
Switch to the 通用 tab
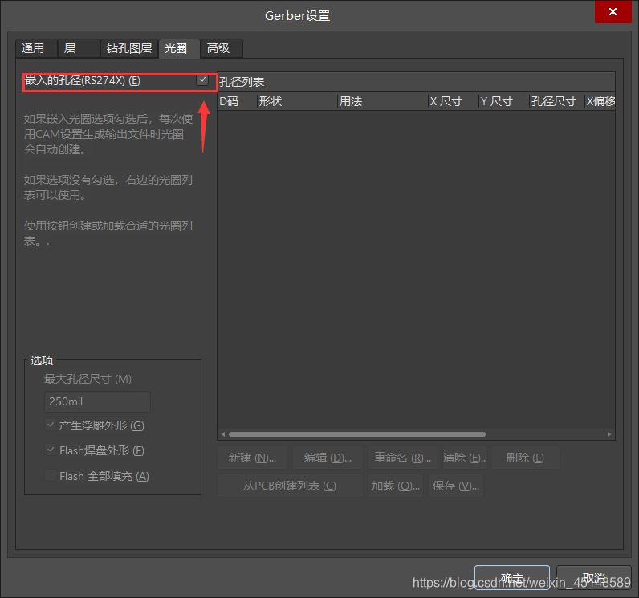click(36, 48)
